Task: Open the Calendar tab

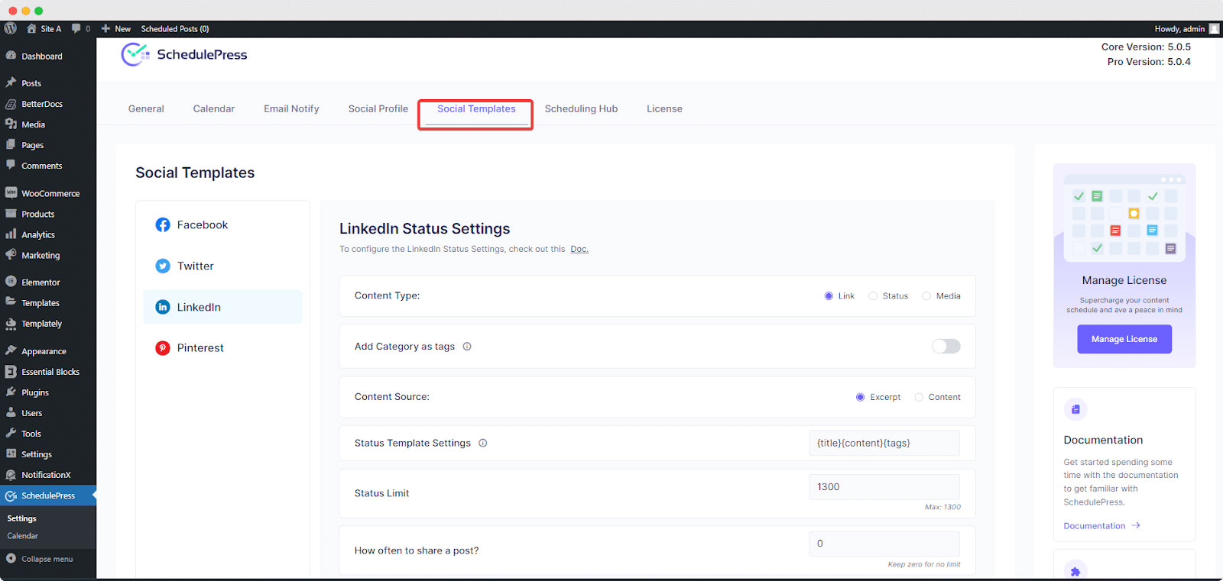Action: pos(214,108)
